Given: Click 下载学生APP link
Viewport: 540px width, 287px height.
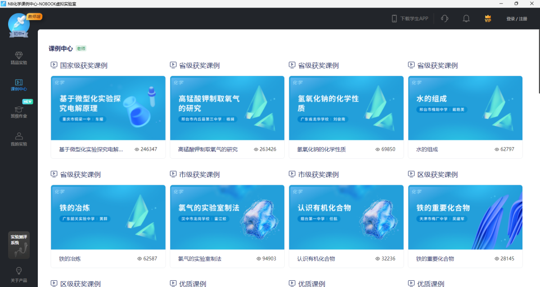Looking at the screenshot, I should (409, 18).
